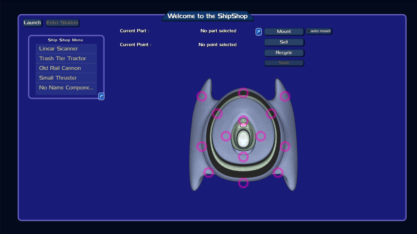
Task: Select mount point at ship's rear center
Action: click(243, 183)
